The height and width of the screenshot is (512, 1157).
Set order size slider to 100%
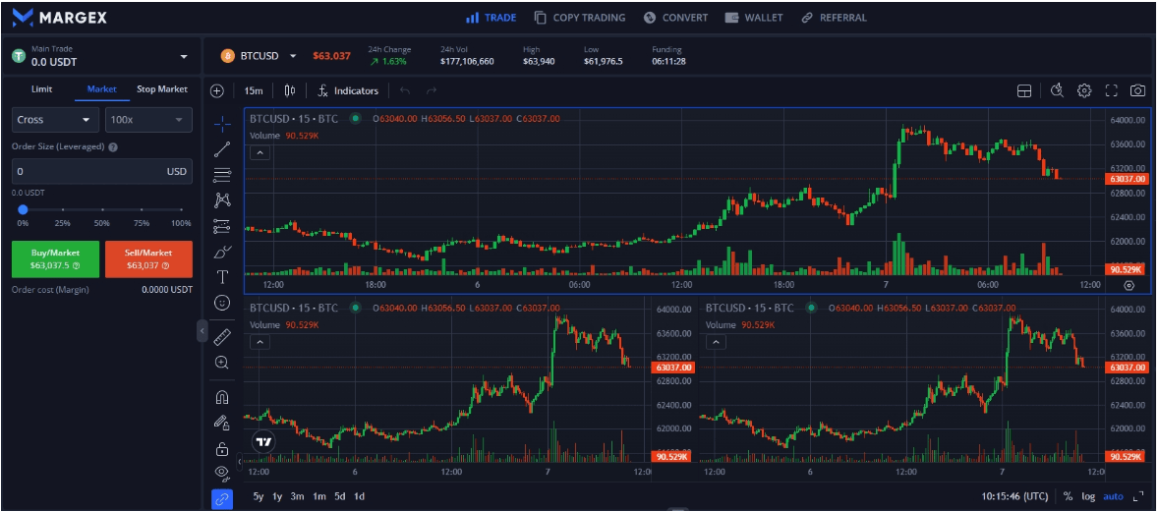click(182, 210)
